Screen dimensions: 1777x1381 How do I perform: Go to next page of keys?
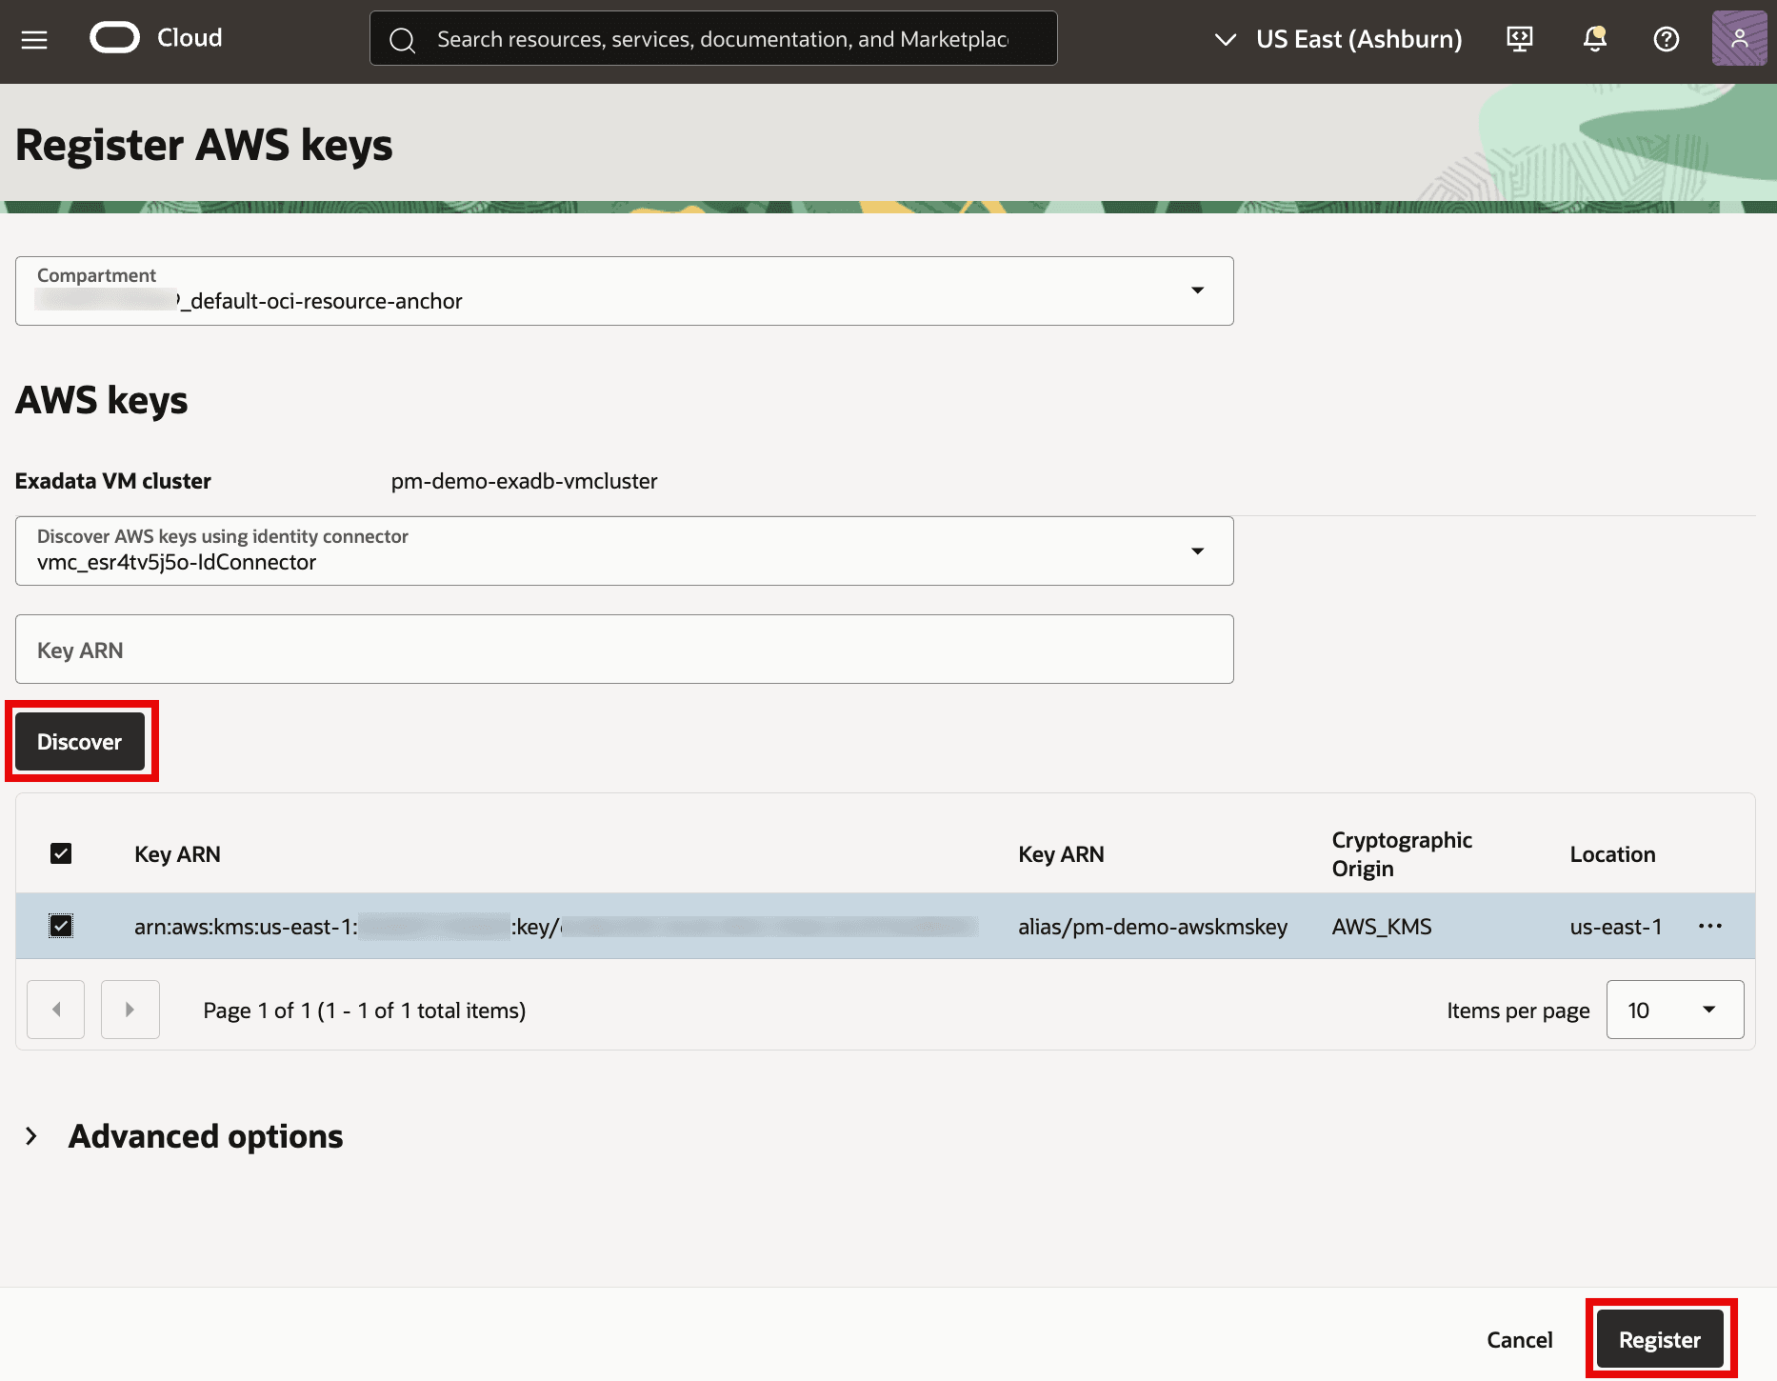[x=130, y=1010]
